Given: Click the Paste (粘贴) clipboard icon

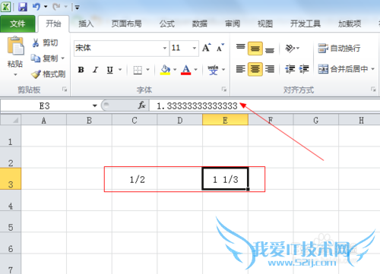Looking at the screenshot, I should [15, 46].
